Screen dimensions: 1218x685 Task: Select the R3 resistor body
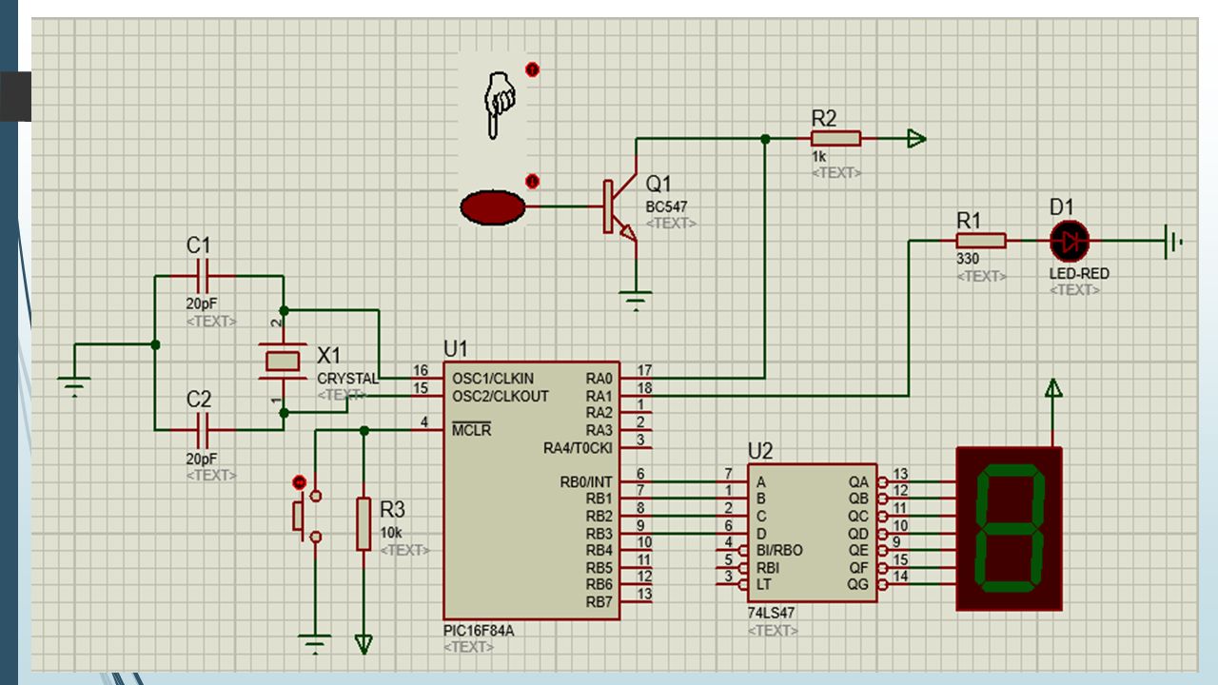tap(363, 523)
